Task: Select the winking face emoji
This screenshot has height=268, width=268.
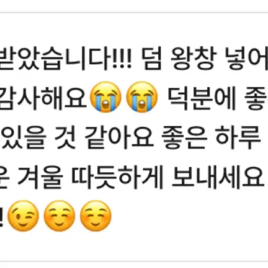Action: point(23,216)
